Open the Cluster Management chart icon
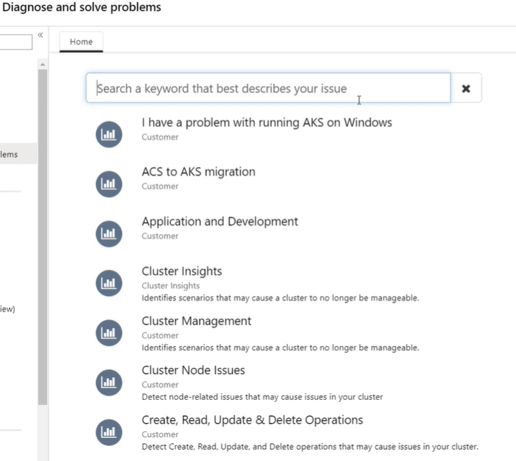Image resolution: width=516 pixels, height=461 pixels. pyautogui.click(x=108, y=333)
